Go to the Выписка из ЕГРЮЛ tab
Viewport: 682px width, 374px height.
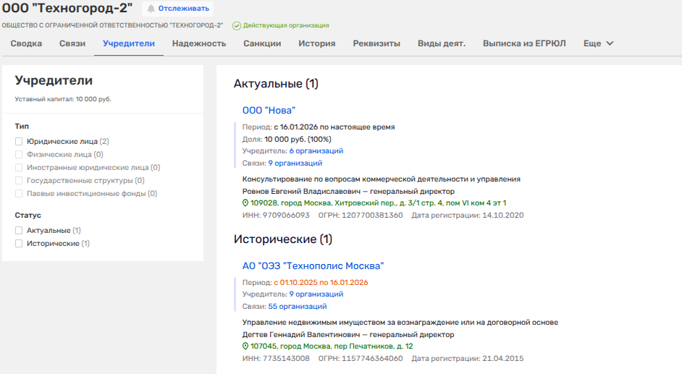[x=524, y=43]
